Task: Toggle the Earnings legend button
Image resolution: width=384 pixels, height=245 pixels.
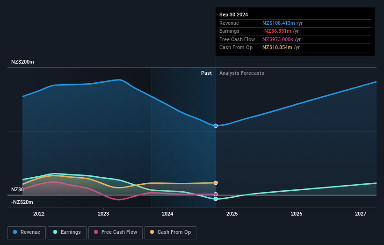Action: click(x=67, y=232)
